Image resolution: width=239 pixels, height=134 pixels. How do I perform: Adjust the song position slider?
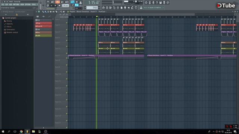pos(58,9)
